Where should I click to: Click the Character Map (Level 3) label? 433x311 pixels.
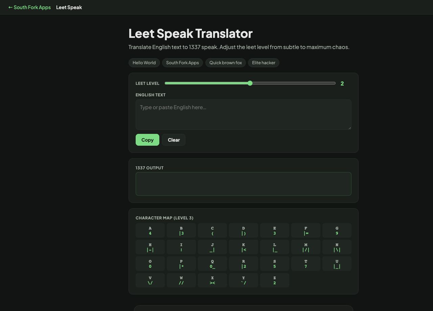pos(164,218)
